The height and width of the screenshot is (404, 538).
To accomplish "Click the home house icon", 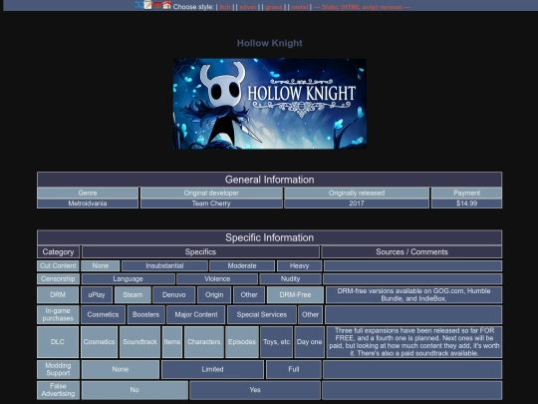I will tap(166, 5).
